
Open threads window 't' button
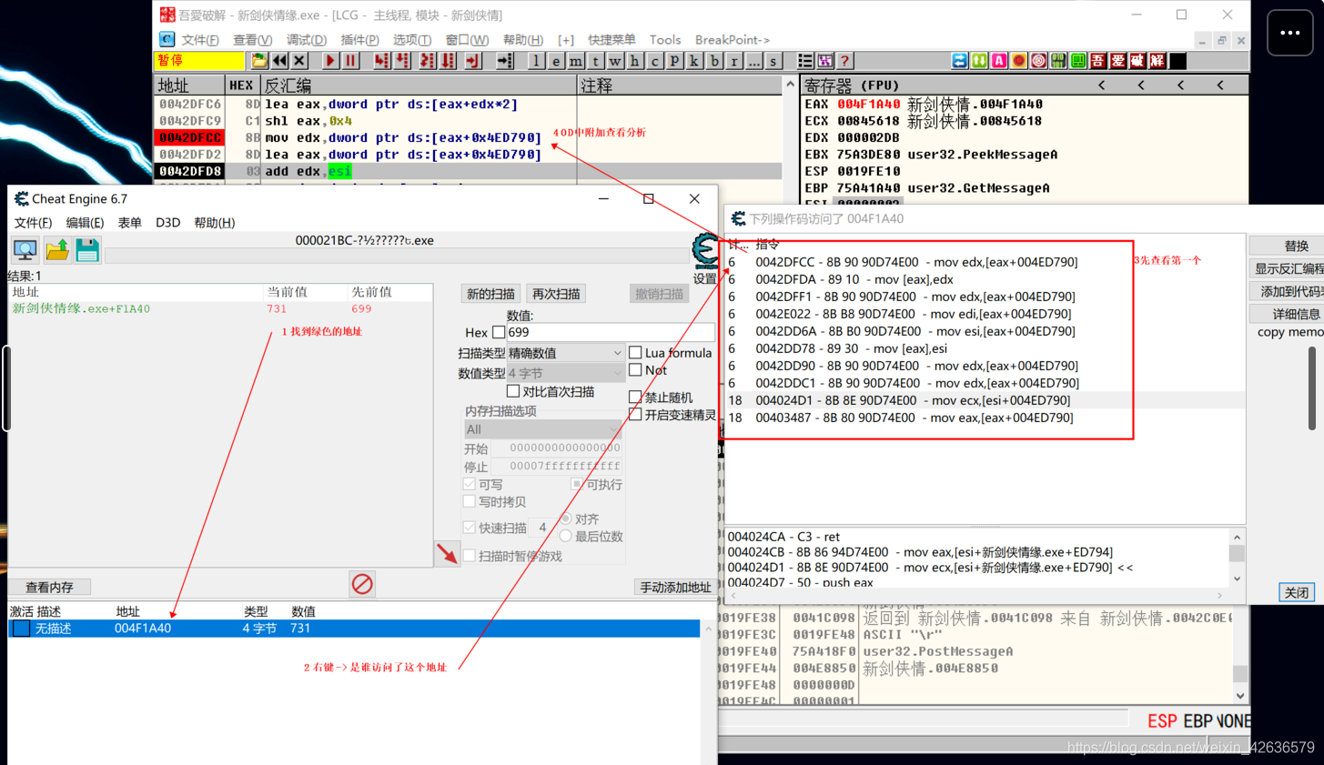click(595, 61)
